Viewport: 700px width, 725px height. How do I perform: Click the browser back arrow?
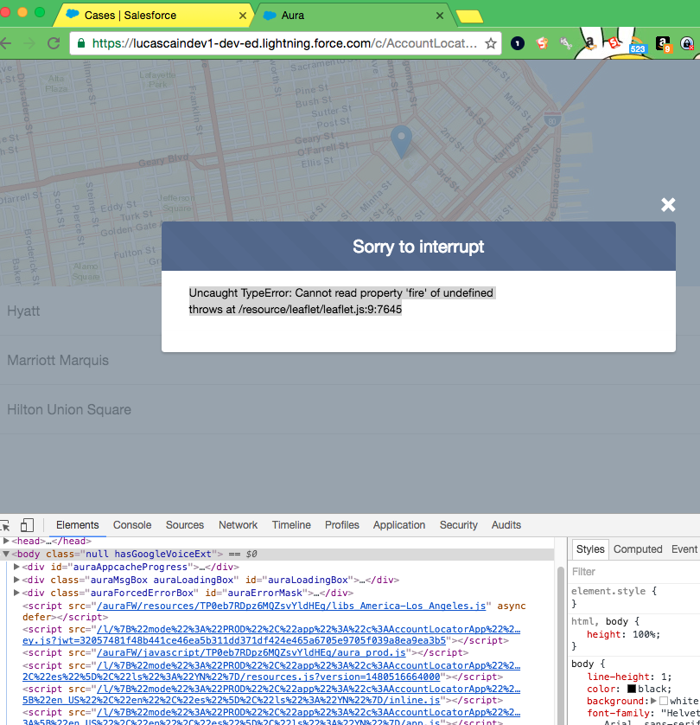pyautogui.click(x=7, y=42)
